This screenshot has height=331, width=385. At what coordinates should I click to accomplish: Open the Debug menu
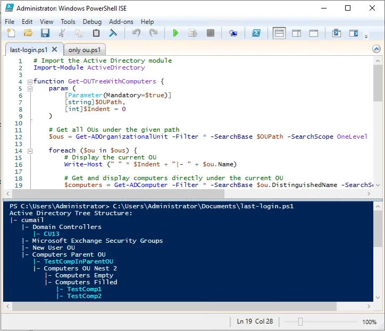(92, 22)
